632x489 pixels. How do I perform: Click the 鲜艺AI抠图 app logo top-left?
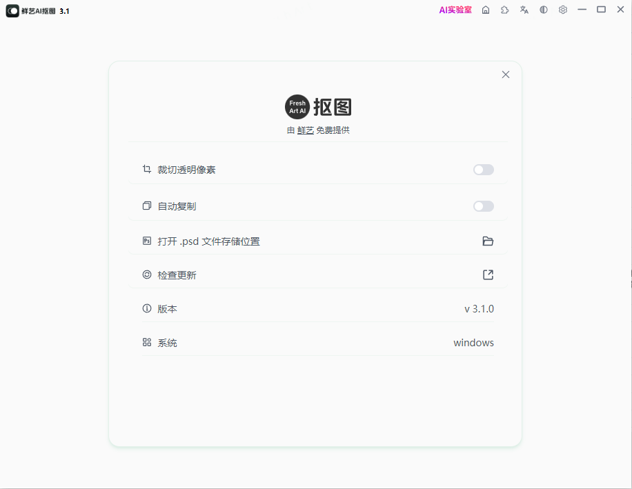pos(12,10)
